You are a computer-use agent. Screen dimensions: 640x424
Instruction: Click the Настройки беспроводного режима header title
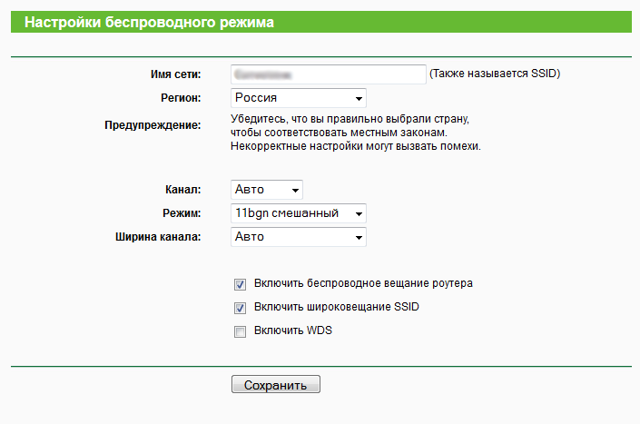coord(149,21)
